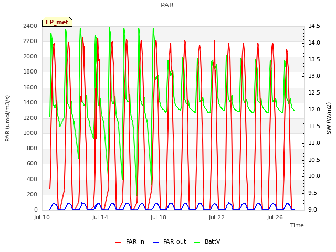
Task: Click the '0' left axis label
Action: coord(36,209)
